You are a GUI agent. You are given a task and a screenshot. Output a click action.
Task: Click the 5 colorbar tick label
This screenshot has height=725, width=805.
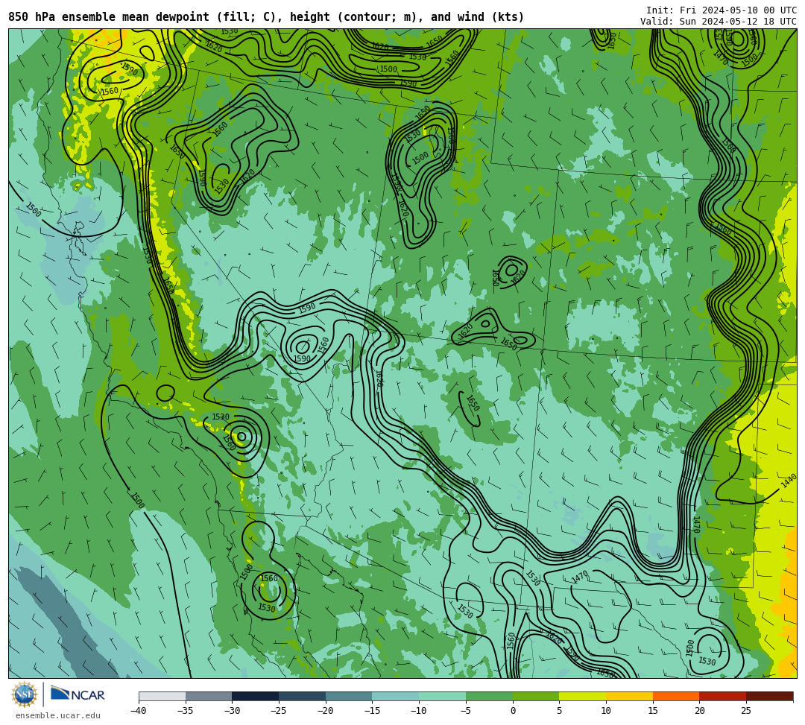[560, 711]
